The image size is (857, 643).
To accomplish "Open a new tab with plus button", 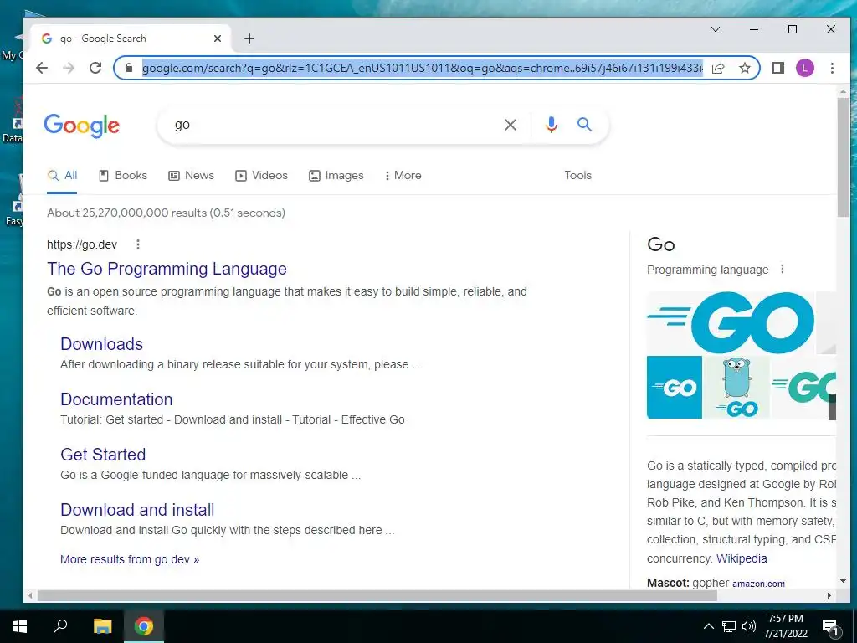I will (249, 39).
